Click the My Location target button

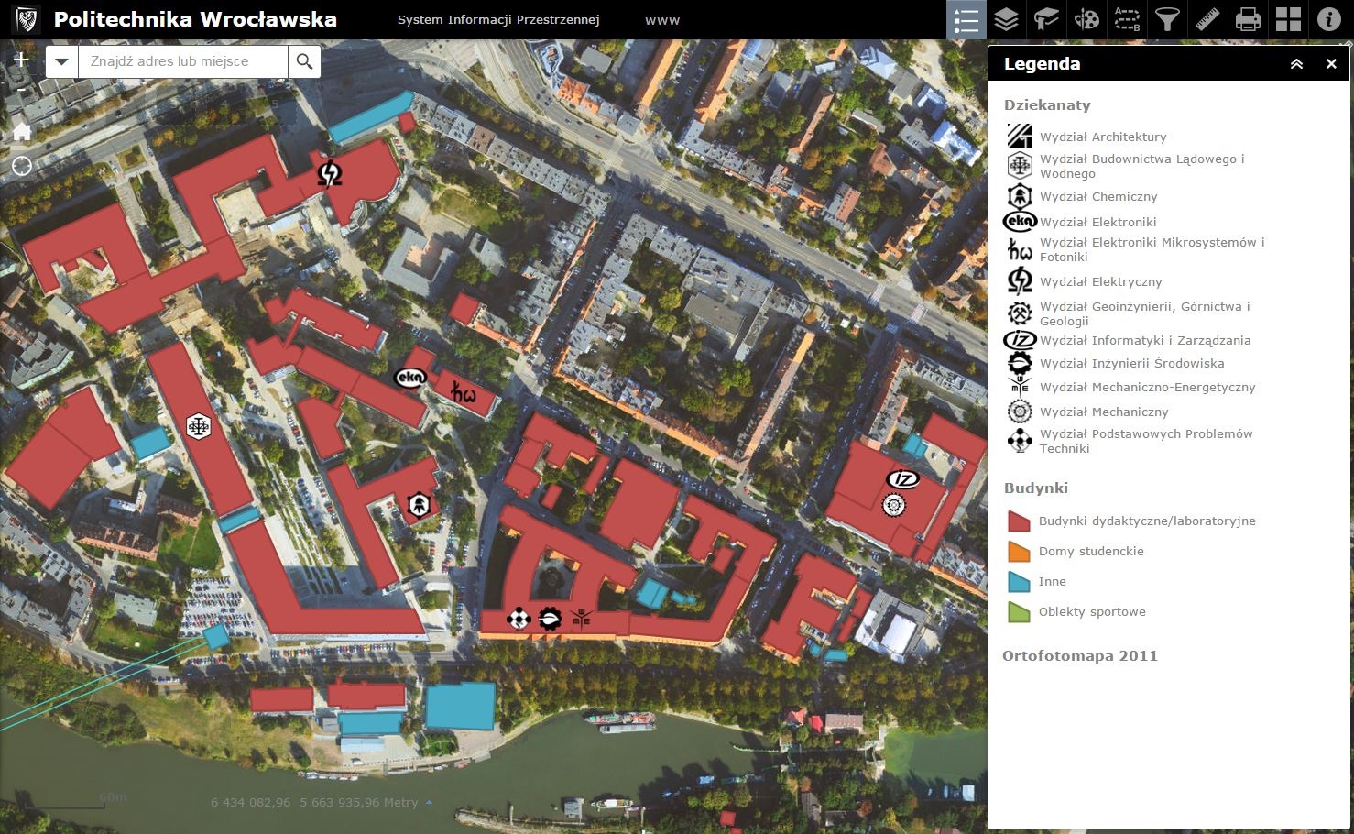click(x=22, y=166)
